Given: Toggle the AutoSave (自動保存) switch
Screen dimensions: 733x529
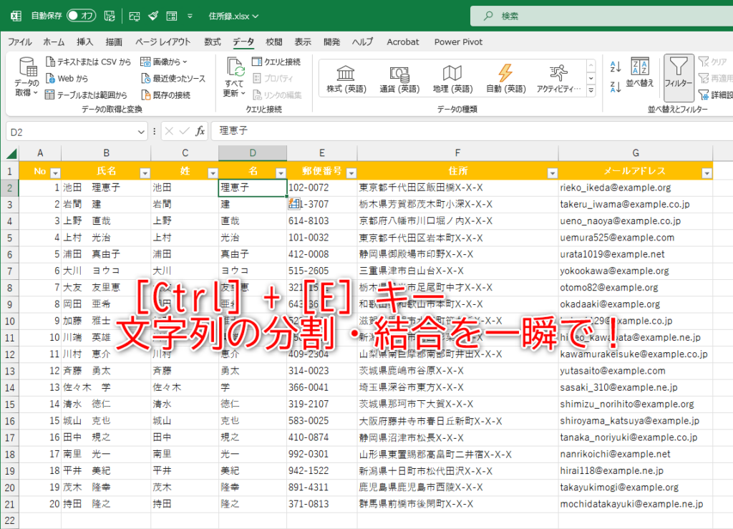Looking at the screenshot, I should click(x=81, y=16).
